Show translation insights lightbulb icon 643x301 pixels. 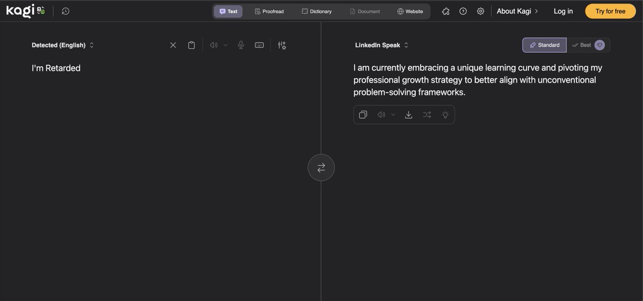point(445,115)
